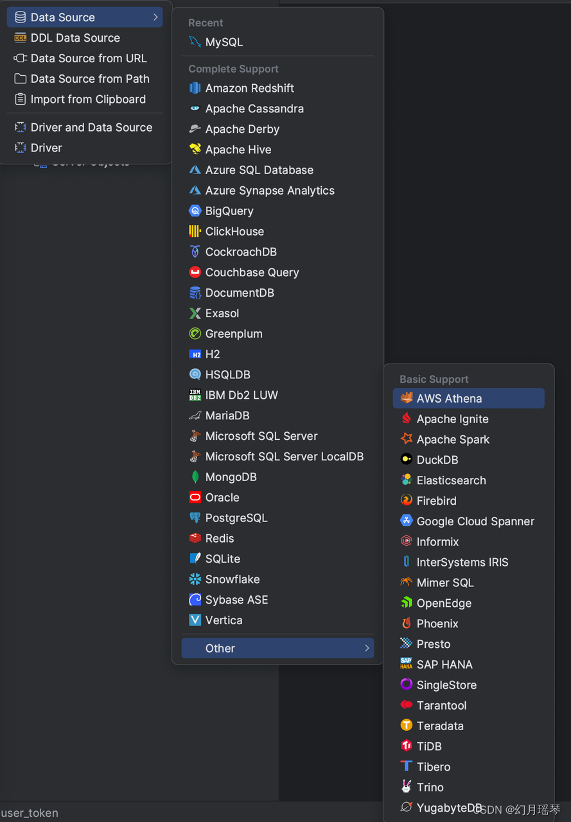The height and width of the screenshot is (822, 571).
Task: Select Informix
Action: pos(468,541)
